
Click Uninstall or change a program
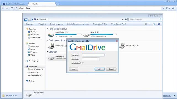pyautogui.click(x=78, y=24)
